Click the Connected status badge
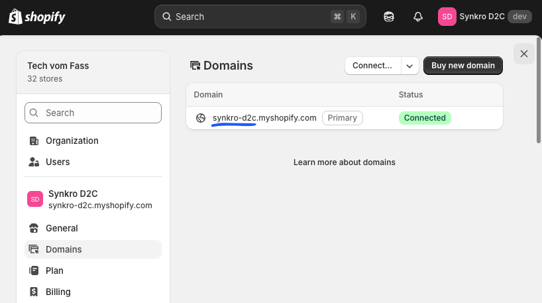 coord(425,118)
